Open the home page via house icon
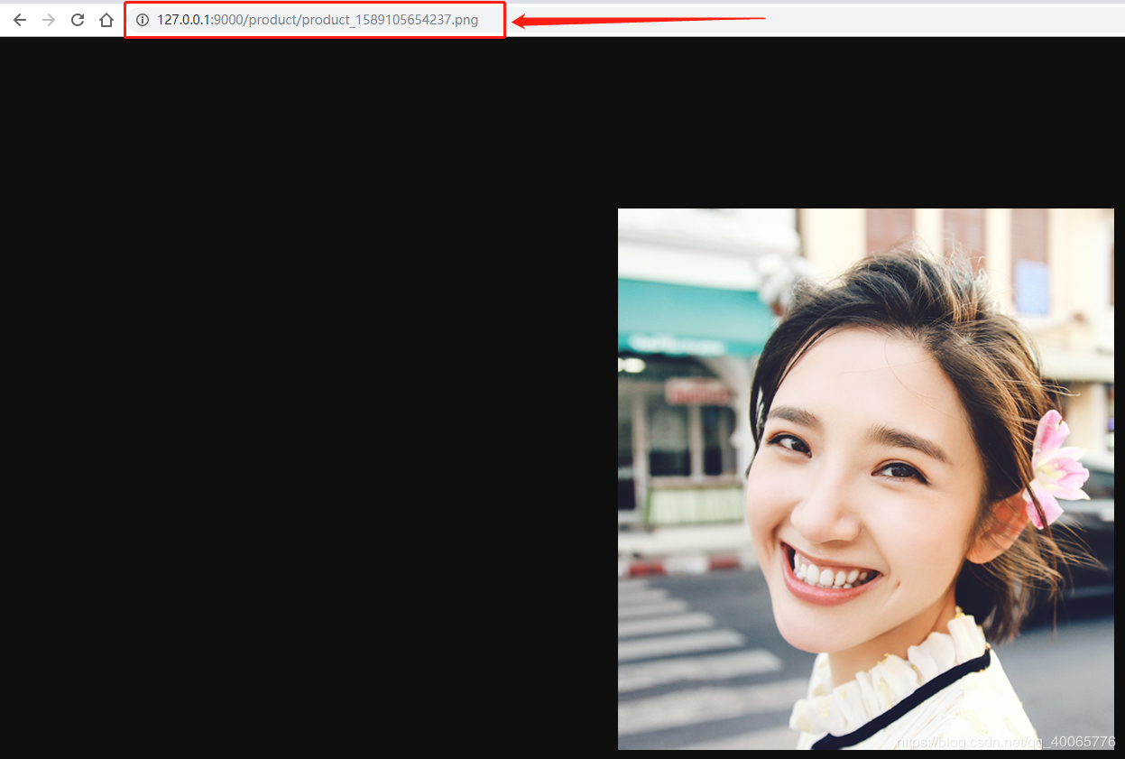Screen dimensions: 1125x759 click(106, 20)
